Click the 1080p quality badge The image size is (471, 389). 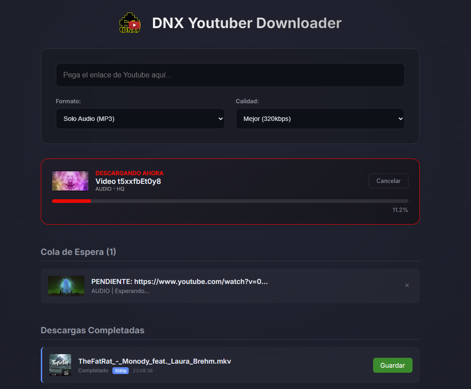tap(121, 371)
